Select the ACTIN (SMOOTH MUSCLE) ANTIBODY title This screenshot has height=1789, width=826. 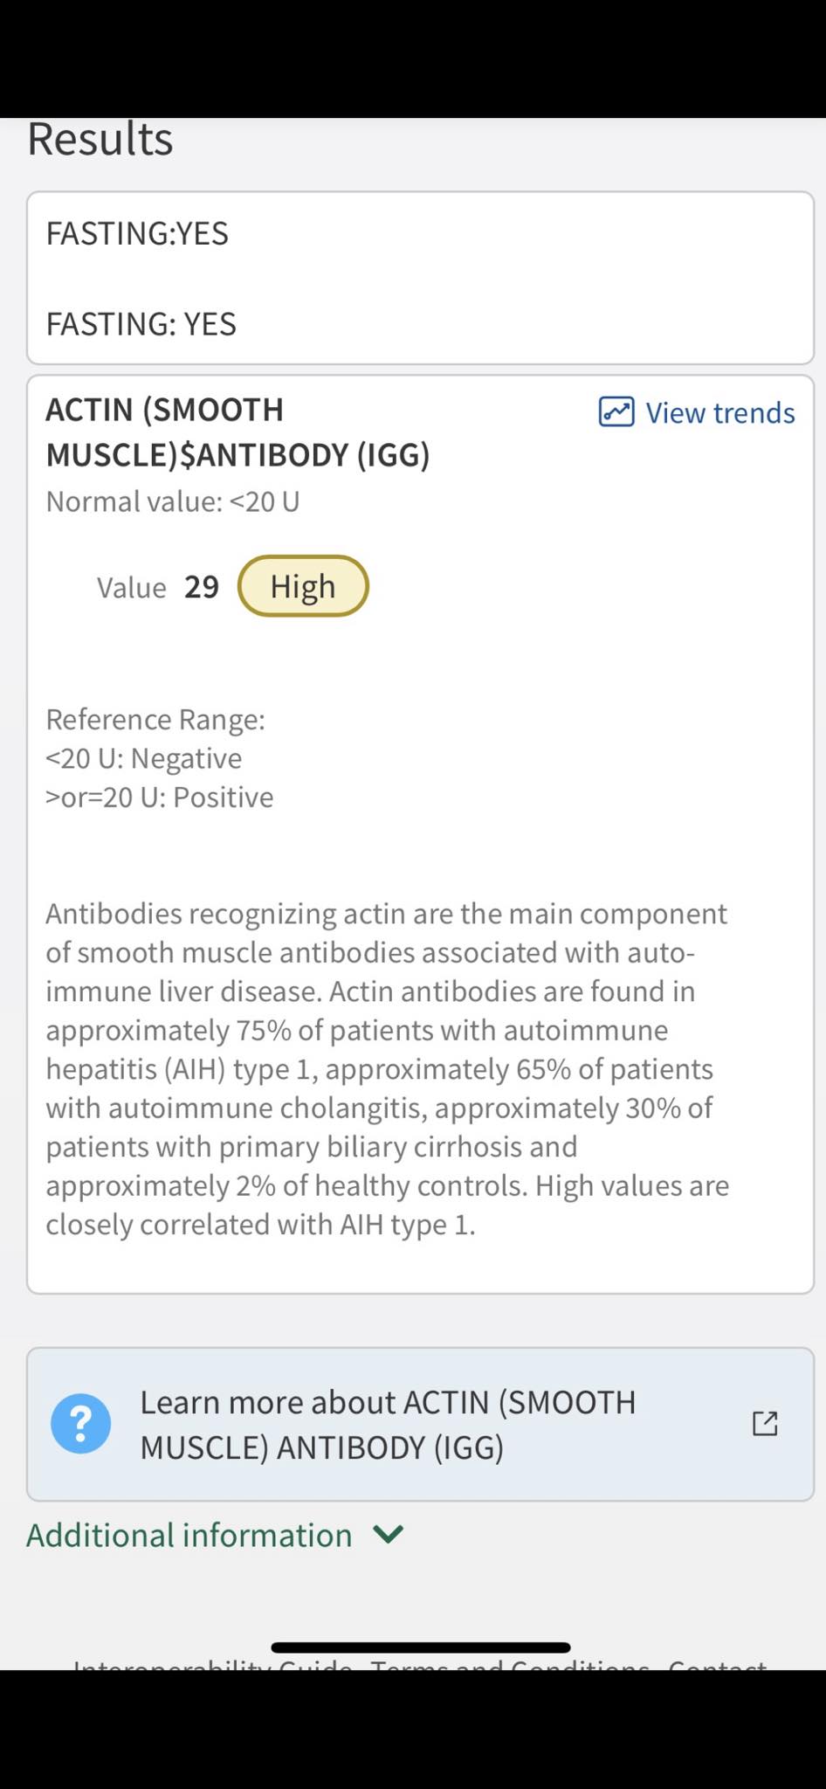point(237,432)
